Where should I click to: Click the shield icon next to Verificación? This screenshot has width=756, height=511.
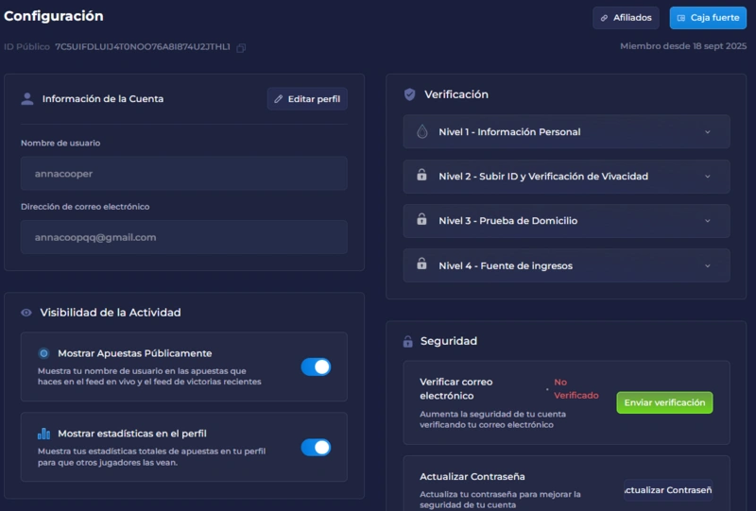pos(409,94)
